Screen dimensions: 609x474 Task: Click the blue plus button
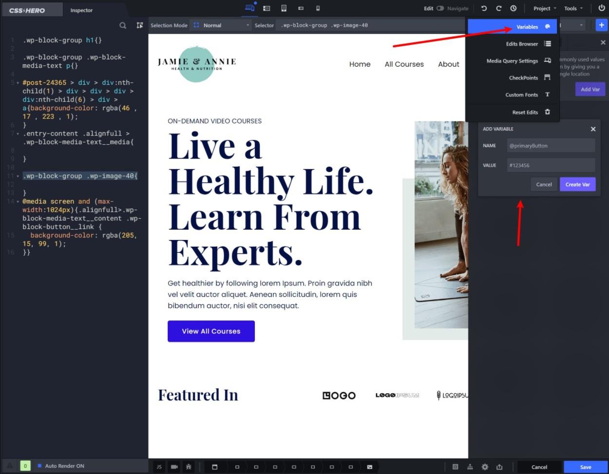pos(602,25)
